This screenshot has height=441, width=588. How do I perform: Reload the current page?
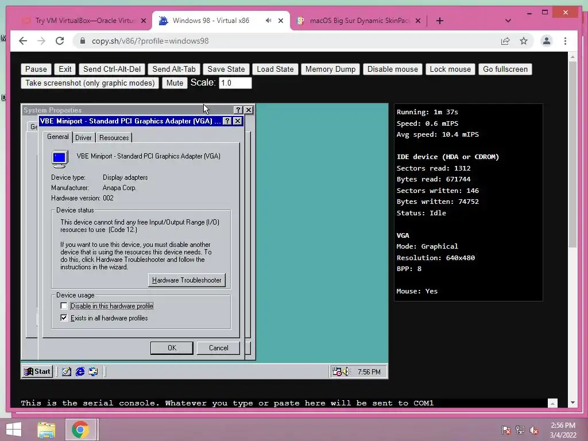coord(60,41)
